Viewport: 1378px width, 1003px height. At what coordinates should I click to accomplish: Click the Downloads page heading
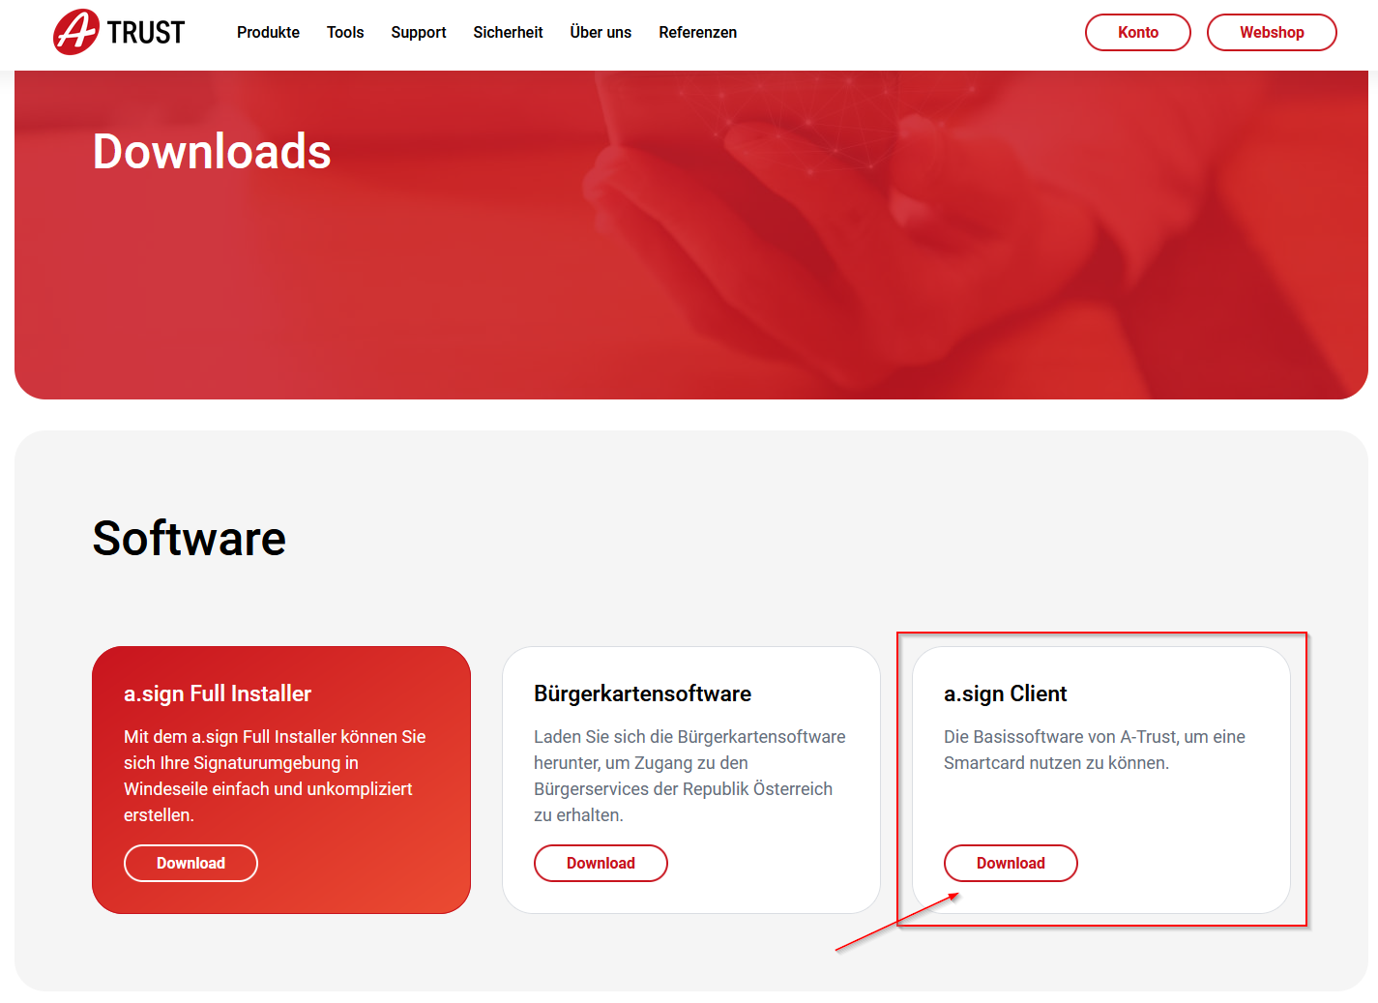pos(212,151)
